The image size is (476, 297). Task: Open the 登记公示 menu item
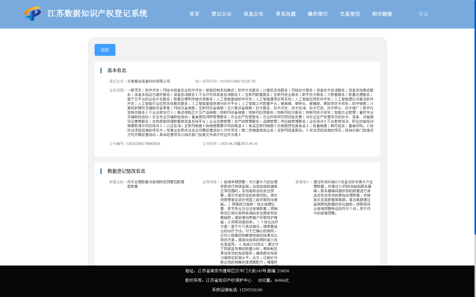pos(221,14)
